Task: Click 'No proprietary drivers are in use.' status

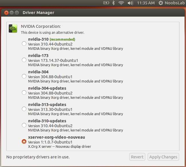Action: [x=38, y=157]
